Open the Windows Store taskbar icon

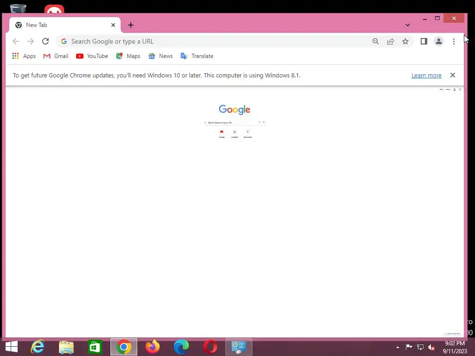tap(95, 347)
